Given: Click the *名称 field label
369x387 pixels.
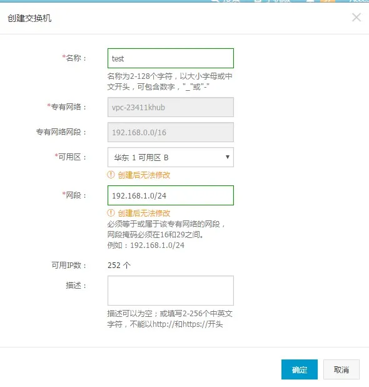Looking at the screenshot, I should pyautogui.click(x=74, y=58).
